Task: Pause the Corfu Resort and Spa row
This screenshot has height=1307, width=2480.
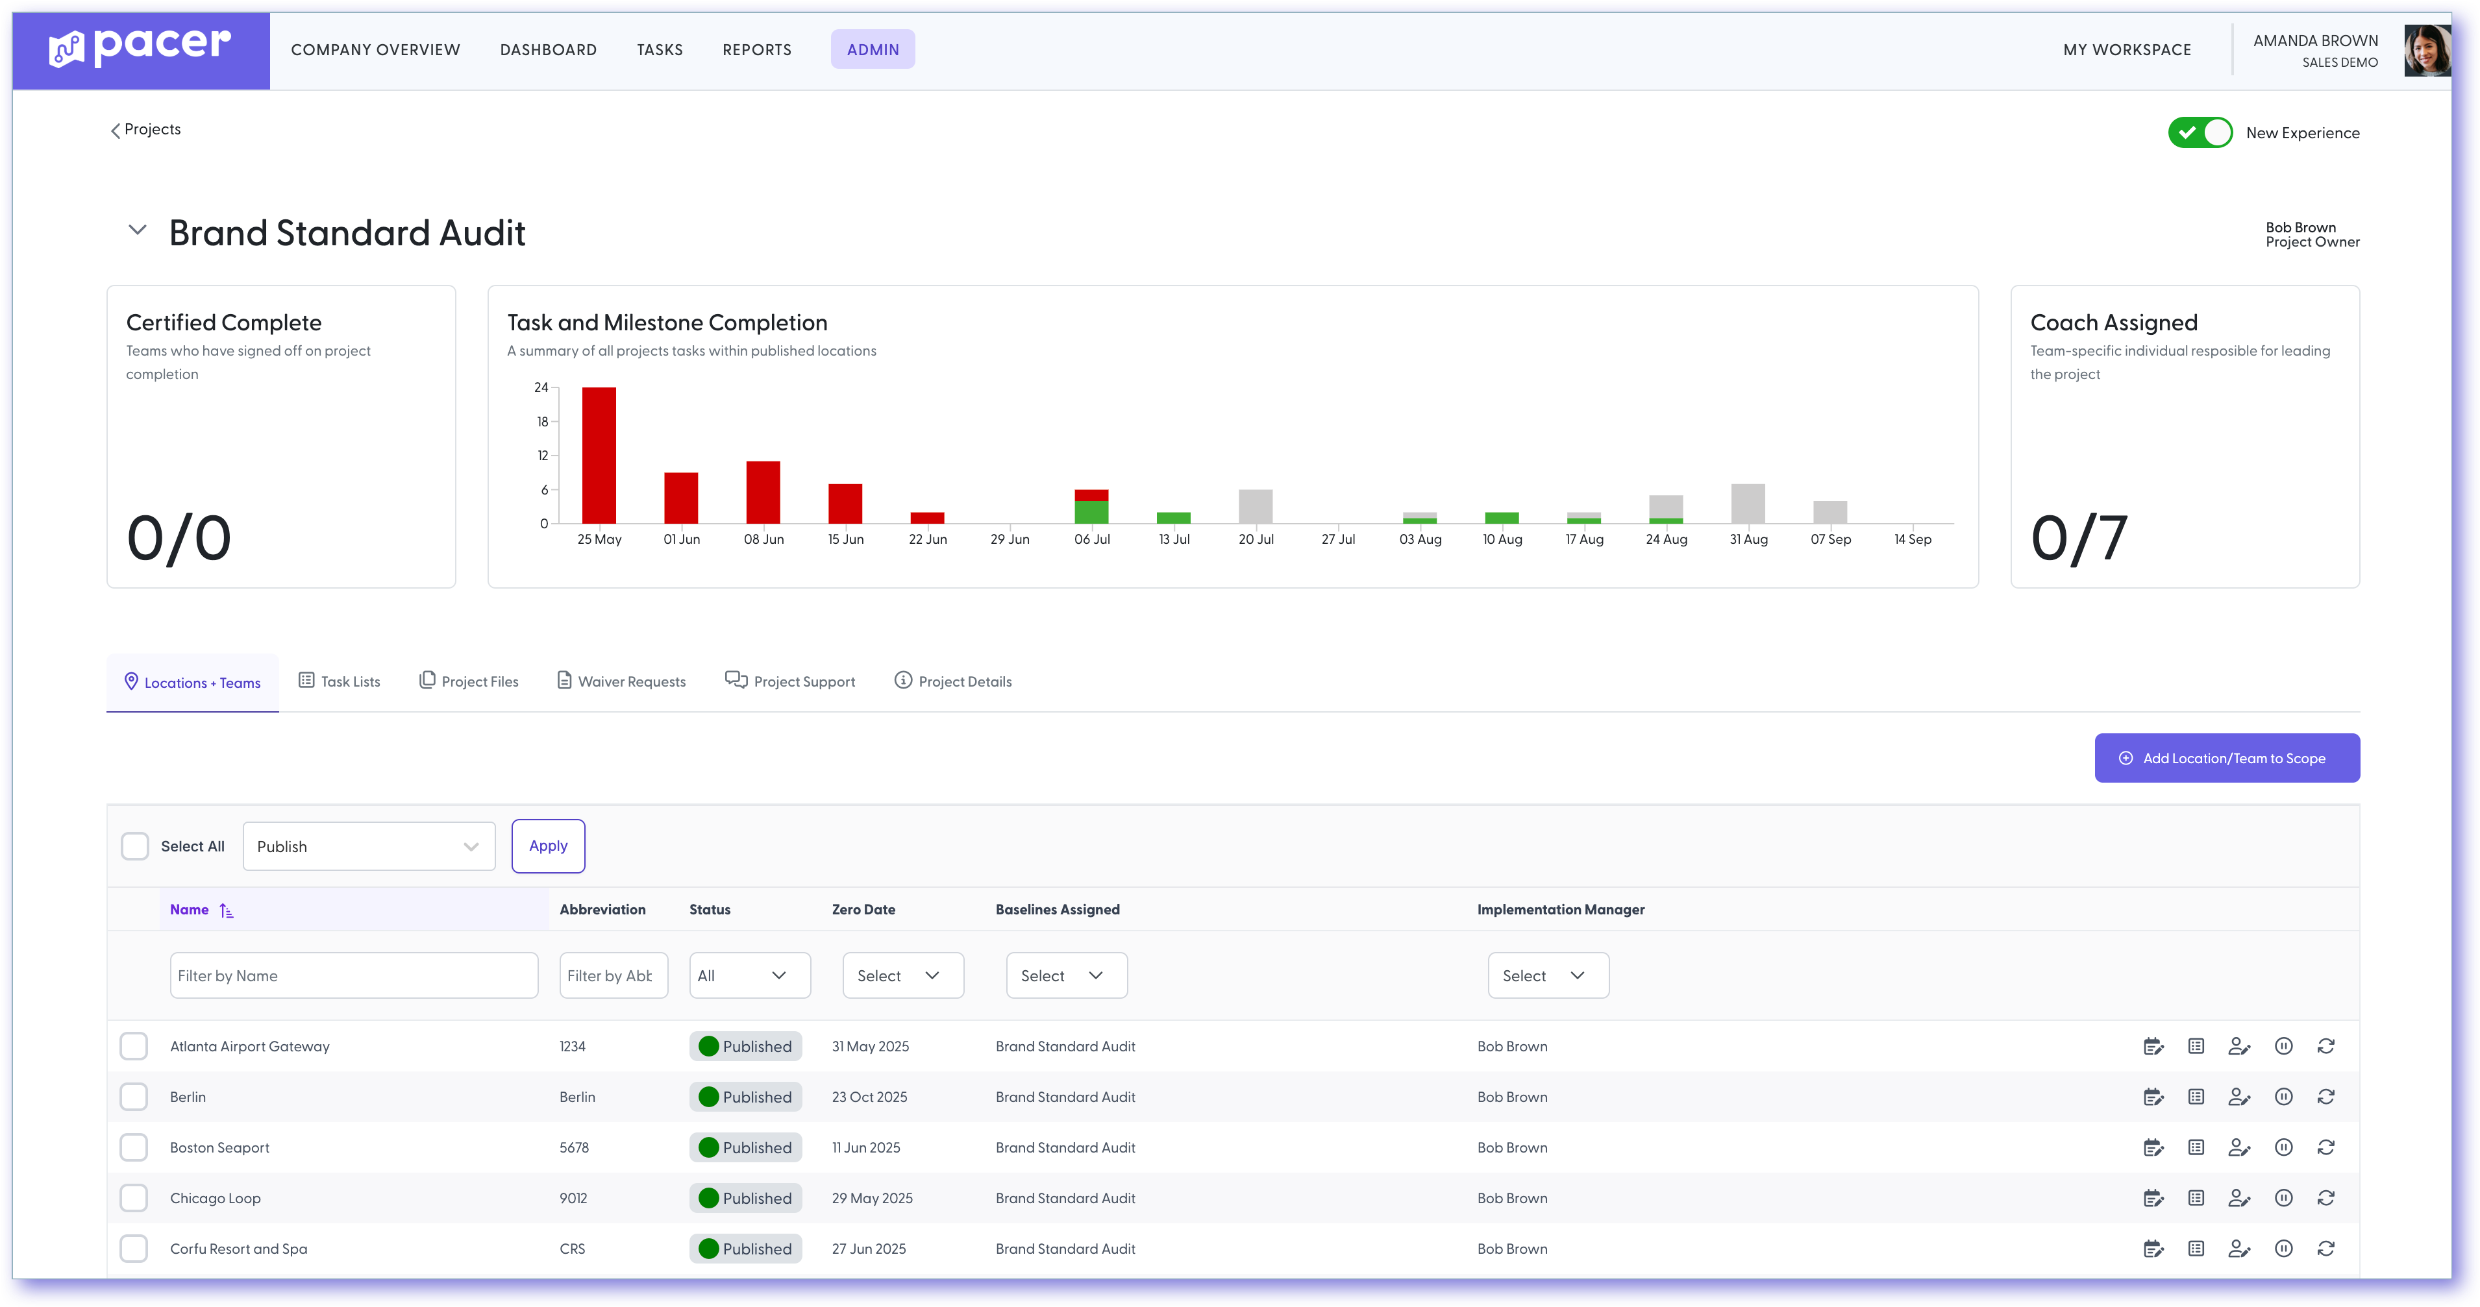Action: click(2283, 1249)
